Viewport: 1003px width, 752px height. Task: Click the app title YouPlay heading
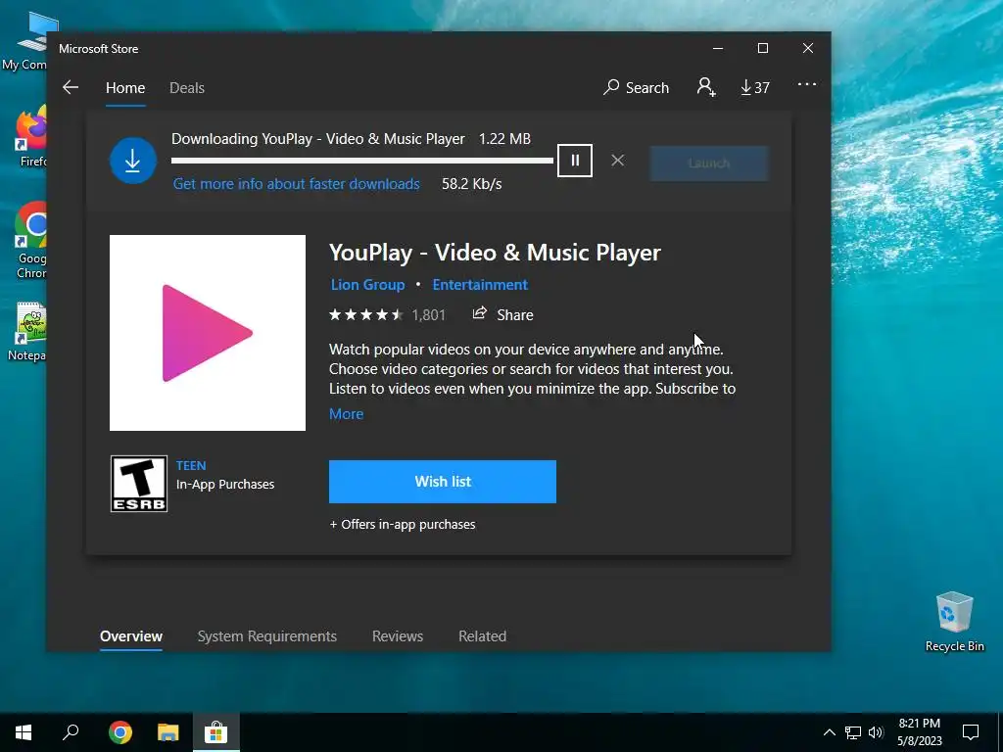[x=495, y=254]
